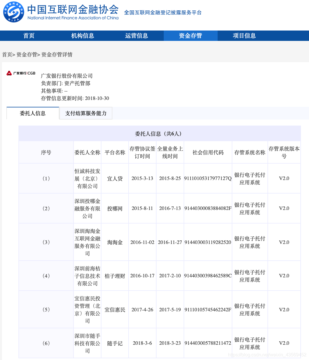Screen dimensions: 309x360
Task: Click the 存管系统名称 column header
Action: tap(250, 152)
